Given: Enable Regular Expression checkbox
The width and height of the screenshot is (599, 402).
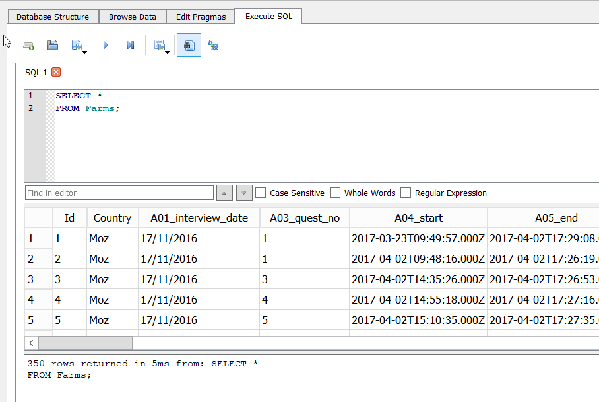Looking at the screenshot, I should 406,193.
